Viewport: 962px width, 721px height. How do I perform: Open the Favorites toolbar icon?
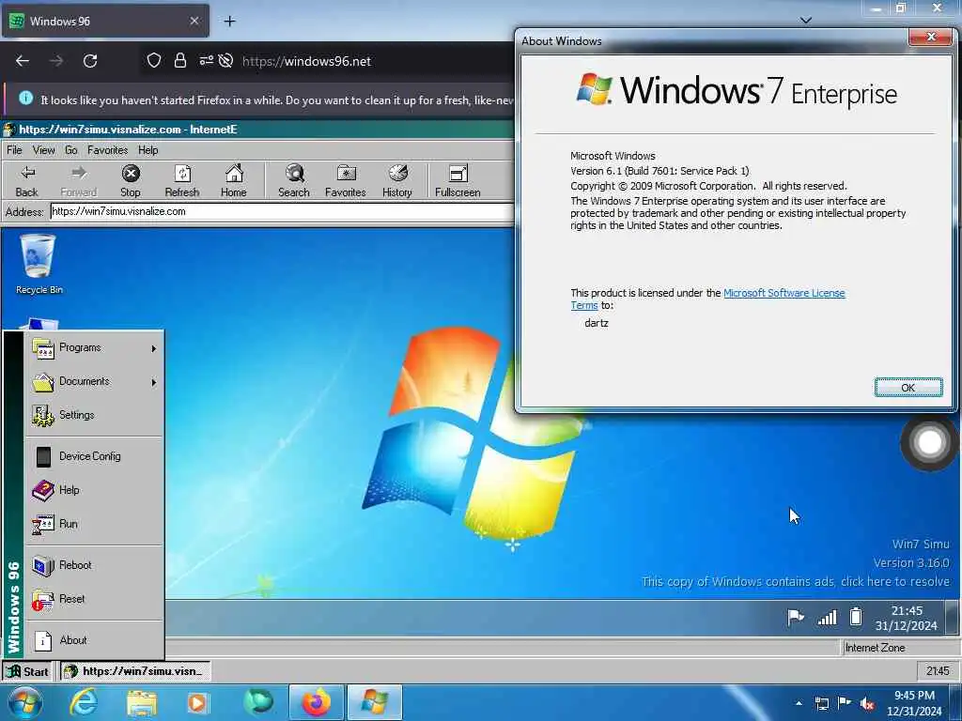pos(346,181)
